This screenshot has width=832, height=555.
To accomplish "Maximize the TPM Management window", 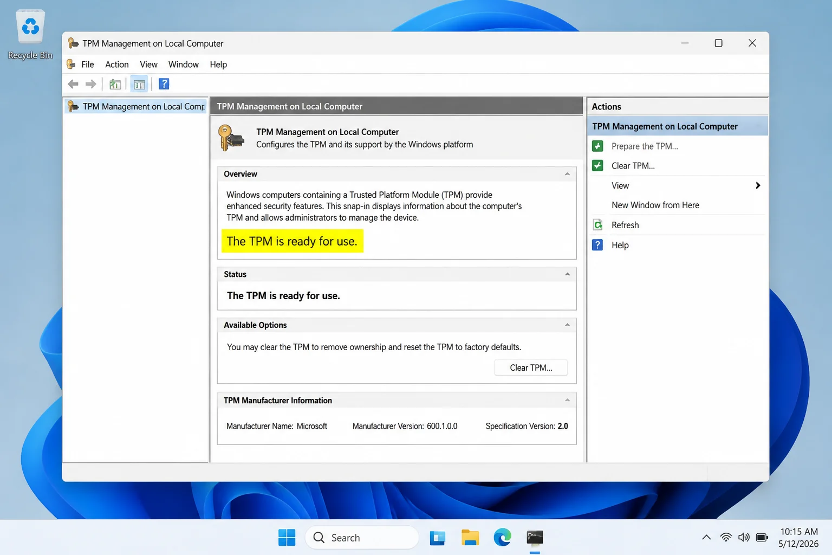I will pos(718,43).
